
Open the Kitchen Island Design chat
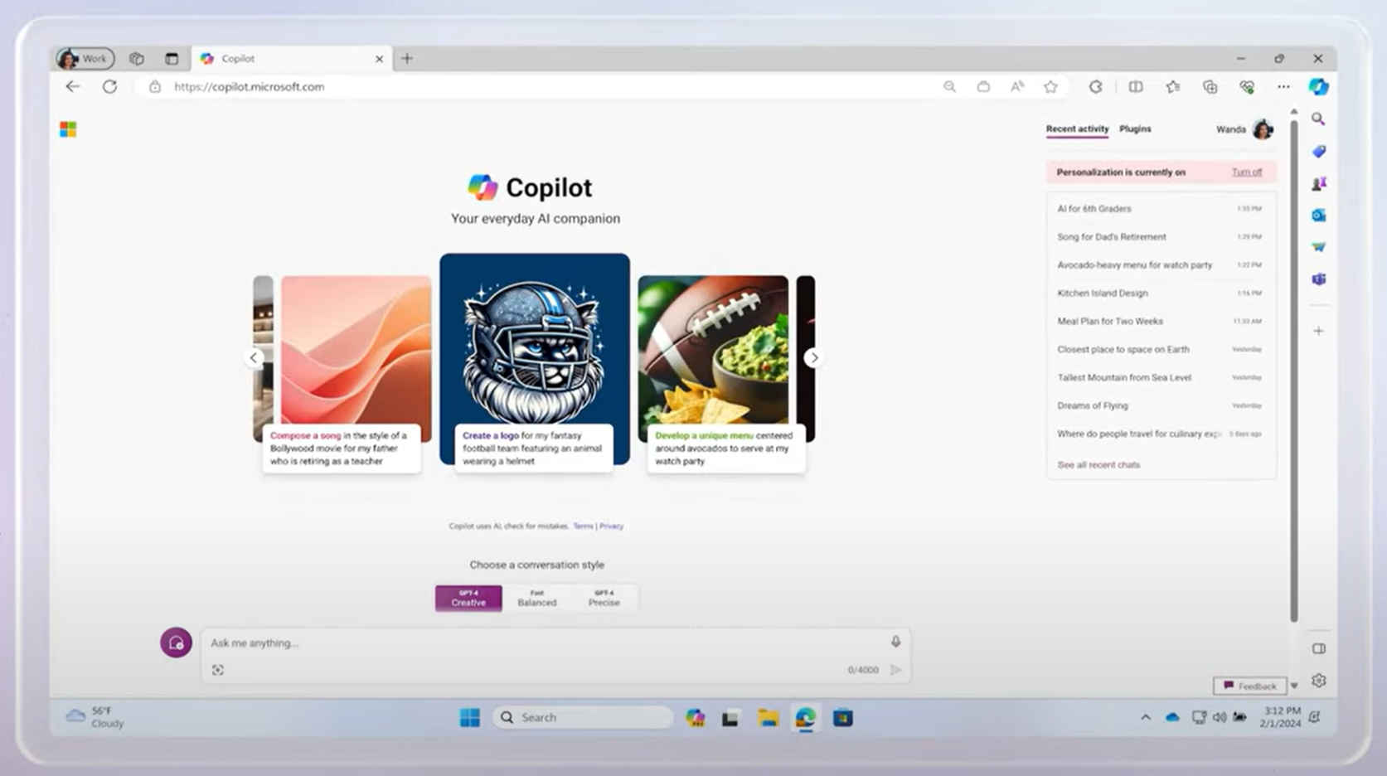1160,293
